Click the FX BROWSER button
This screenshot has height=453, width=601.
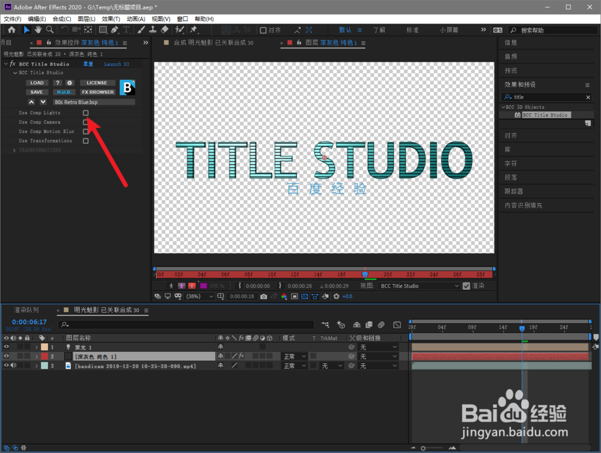98,92
